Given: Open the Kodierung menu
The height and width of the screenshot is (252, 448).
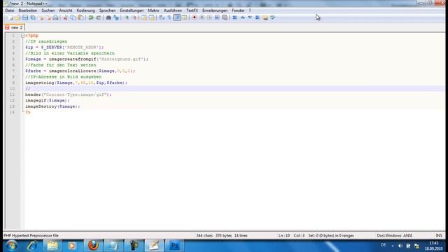Looking at the screenshot, I should click(x=85, y=10).
